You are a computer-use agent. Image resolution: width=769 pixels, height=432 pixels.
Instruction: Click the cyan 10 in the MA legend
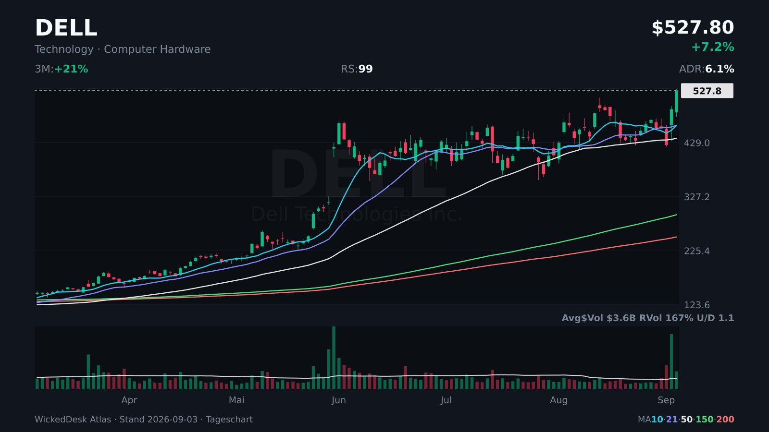[657, 420]
